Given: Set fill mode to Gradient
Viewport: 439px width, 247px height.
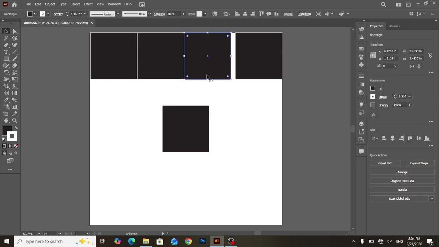Looking at the screenshot, I should click(x=10, y=146).
